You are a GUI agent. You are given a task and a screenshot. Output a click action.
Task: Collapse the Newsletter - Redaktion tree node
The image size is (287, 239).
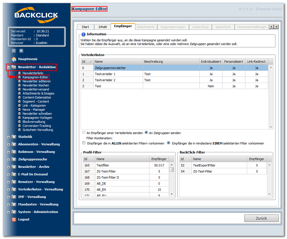(8, 67)
